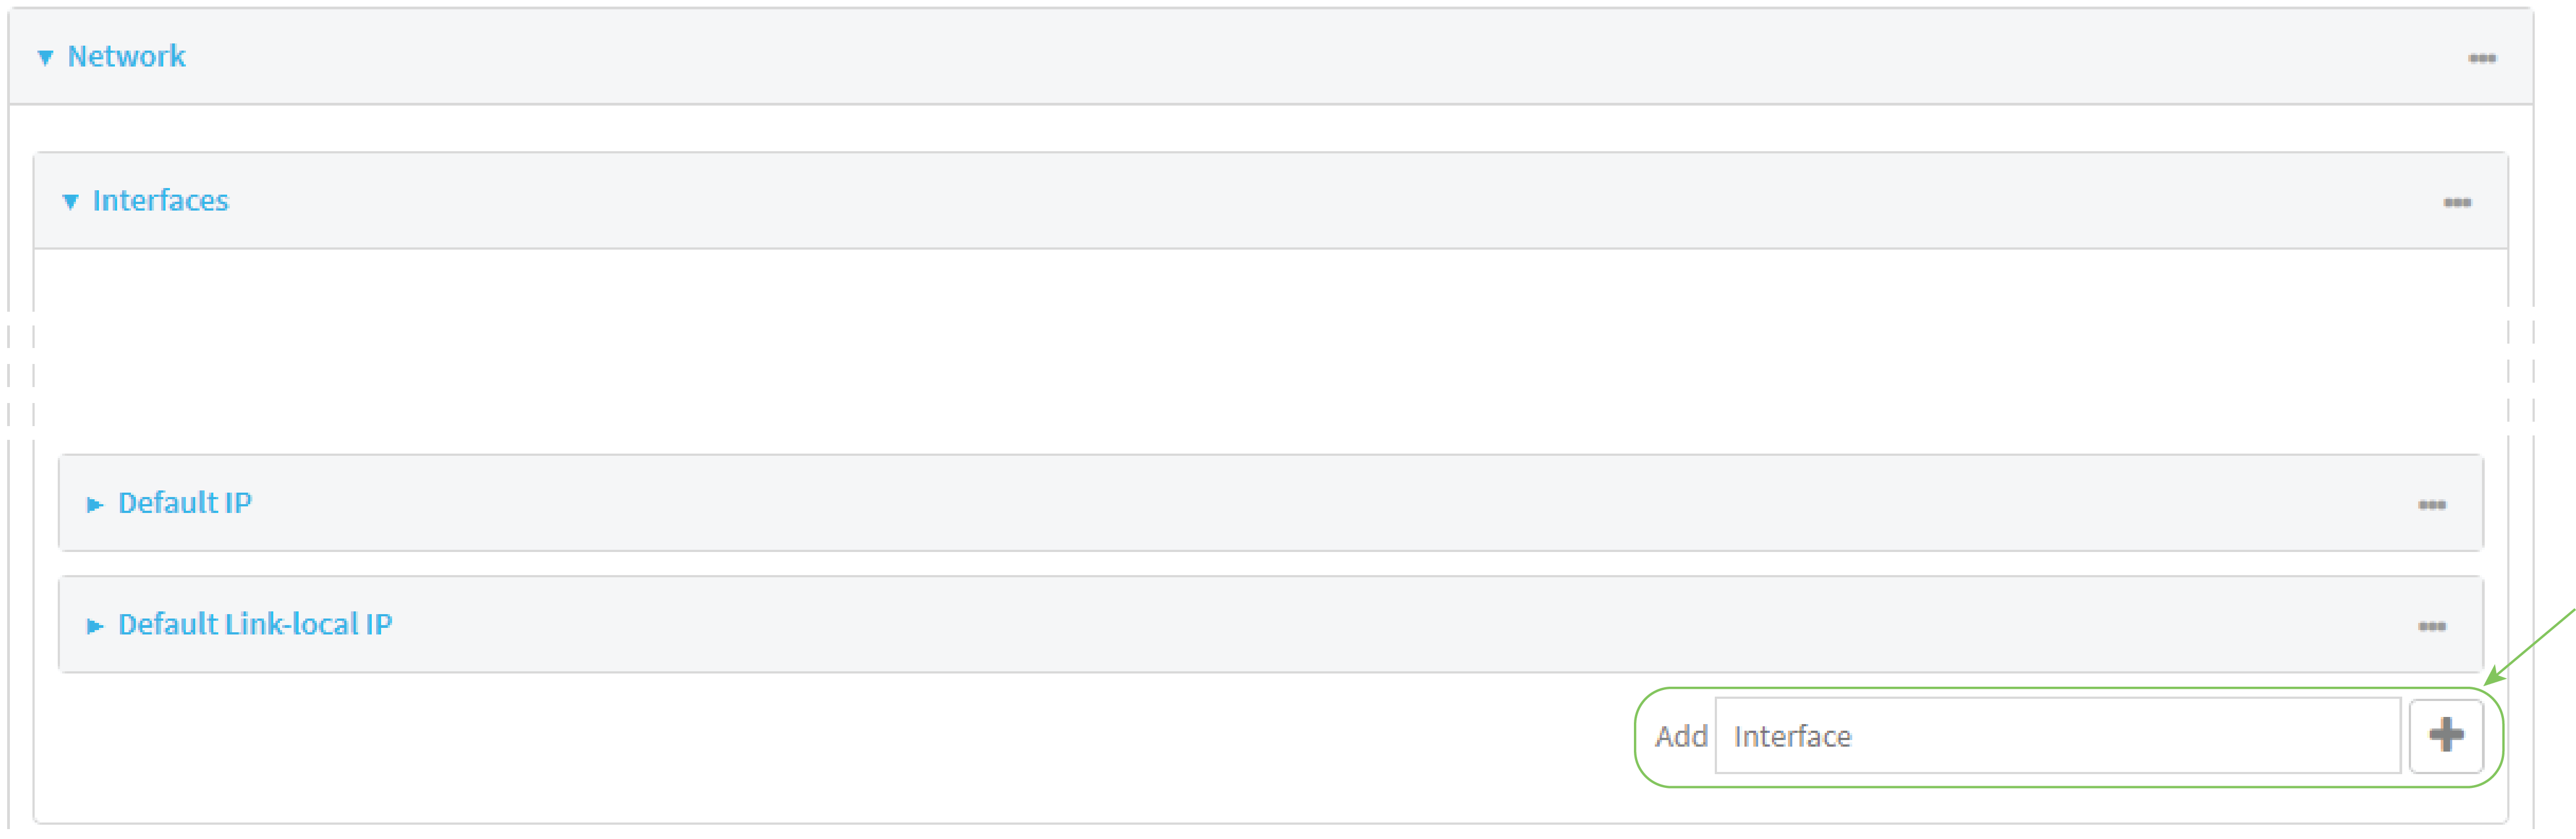Open the Interfaces section ellipsis options menu
The width and height of the screenshot is (2576, 839).
(x=2458, y=201)
